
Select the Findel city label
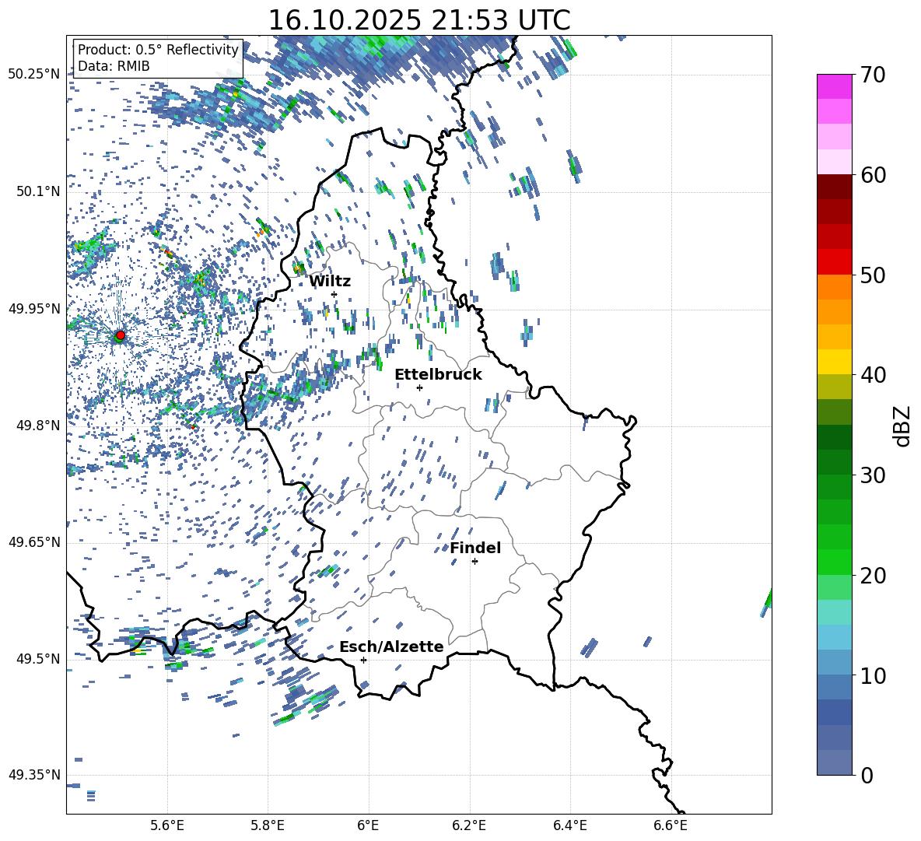tap(475, 548)
